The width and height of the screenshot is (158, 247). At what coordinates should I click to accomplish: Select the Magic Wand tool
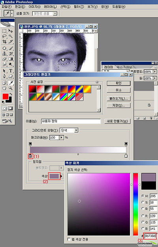click(11, 36)
